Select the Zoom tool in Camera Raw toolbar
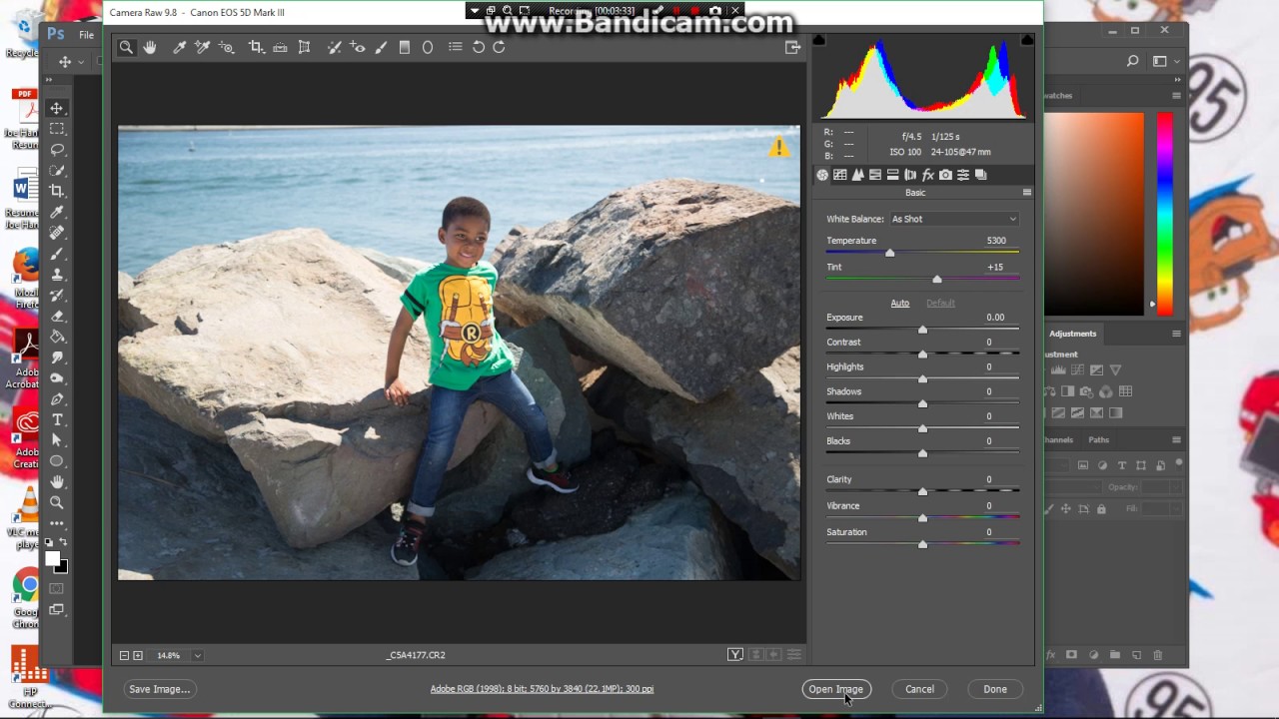The image size is (1279, 719). point(126,47)
